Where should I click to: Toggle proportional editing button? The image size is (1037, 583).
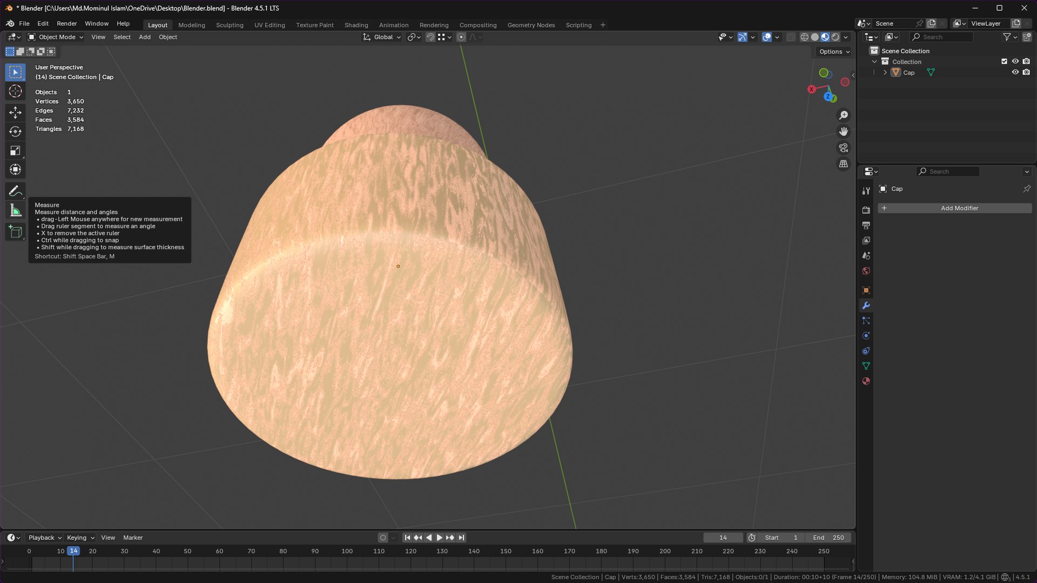461,37
